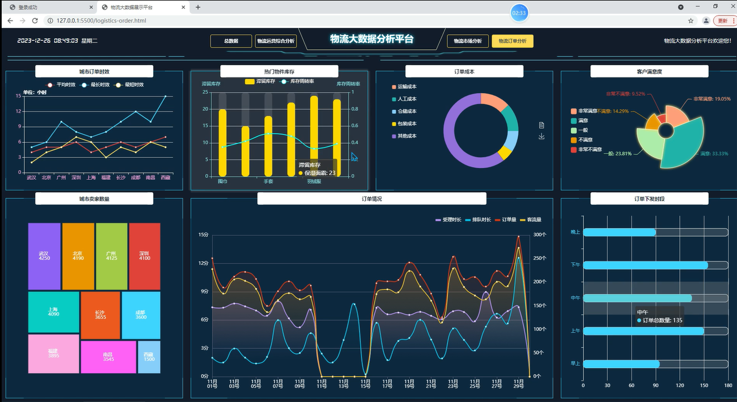Toggle 最短时效 legend series
The image size is (737, 402).
(129, 85)
